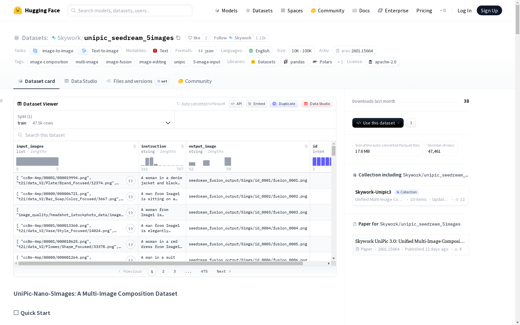Click Log In
The height and width of the screenshot is (325, 520).
[464, 10]
